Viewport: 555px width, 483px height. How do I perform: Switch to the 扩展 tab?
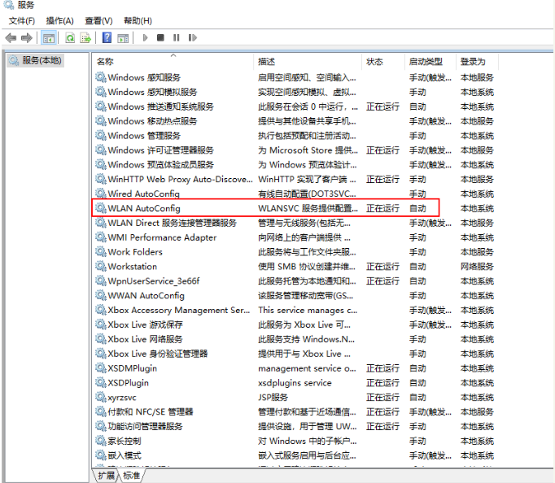[x=106, y=475]
